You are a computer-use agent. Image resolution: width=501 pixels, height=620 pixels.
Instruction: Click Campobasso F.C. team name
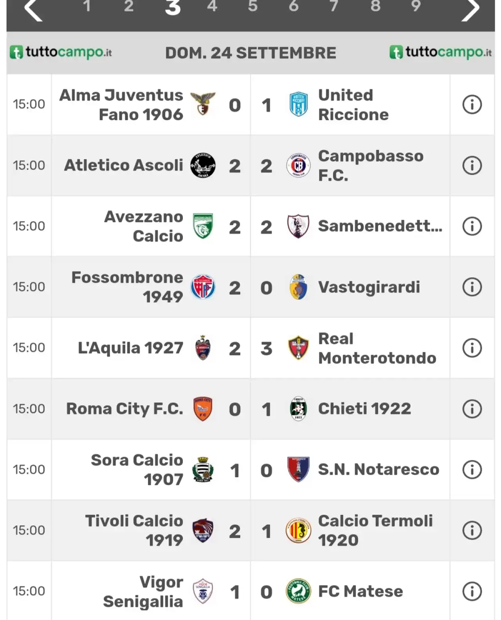371,165
